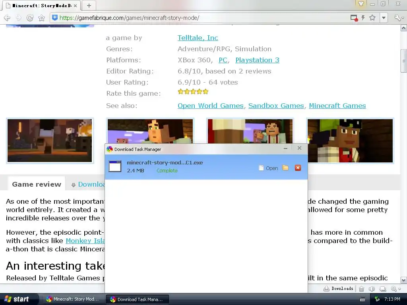The height and width of the screenshot is (305, 407).
Task: Reload the page with the refresh icon
Action: click(x=30, y=17)
